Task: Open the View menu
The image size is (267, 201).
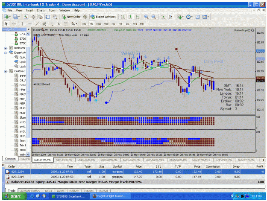Action: (x=19, y=10)
